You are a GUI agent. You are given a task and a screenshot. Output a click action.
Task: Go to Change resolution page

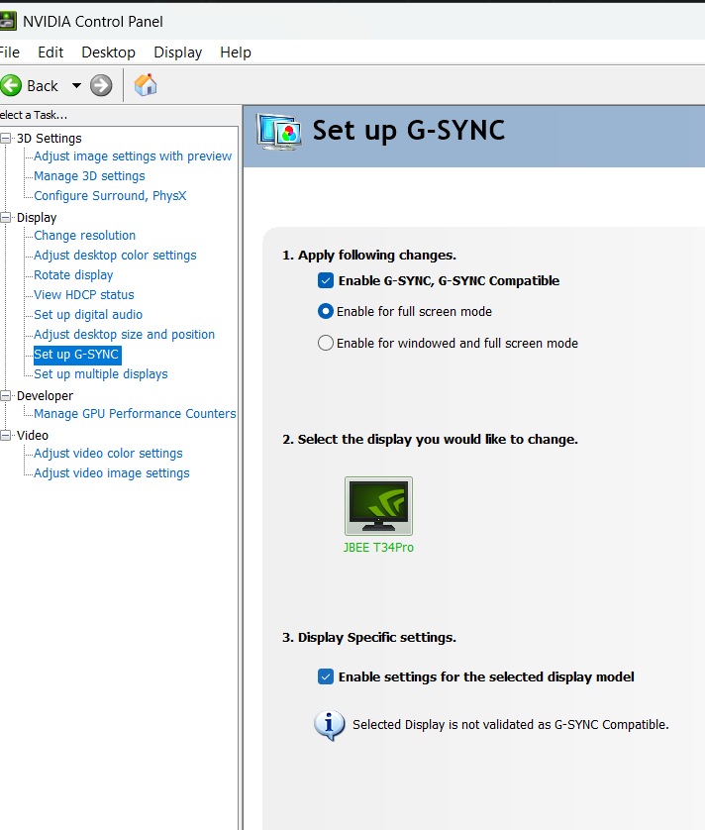[x=84, y=236]
